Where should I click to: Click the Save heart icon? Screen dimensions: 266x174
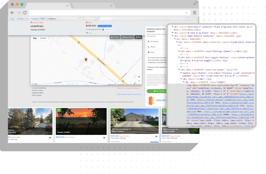(x=87, y=33)
